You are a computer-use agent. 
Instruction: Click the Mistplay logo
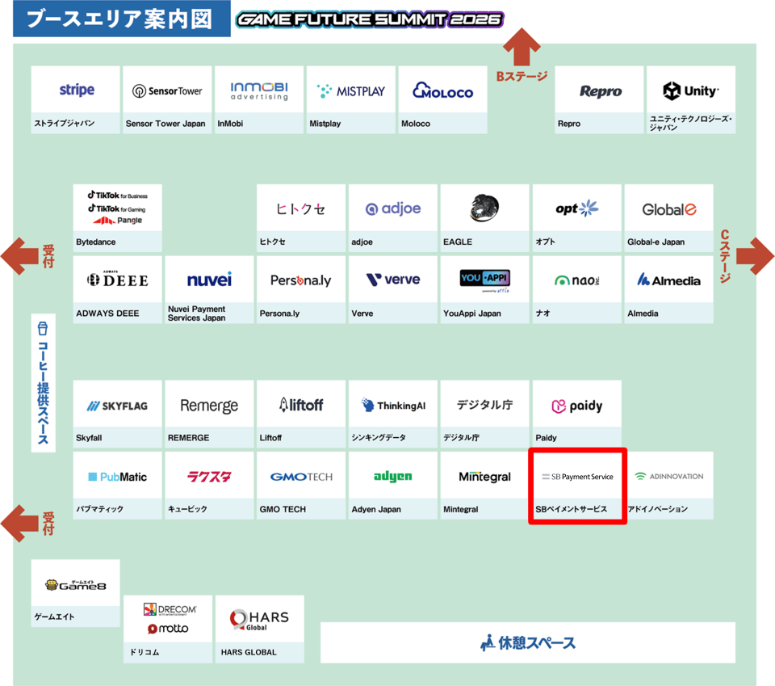click(351, 91)
